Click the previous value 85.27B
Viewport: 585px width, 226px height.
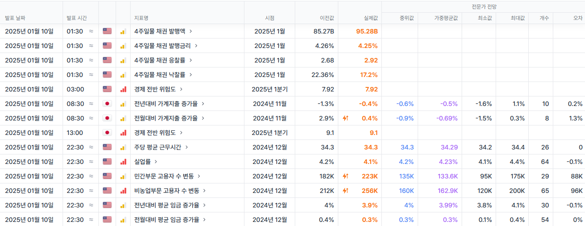(x=324, y=31)
